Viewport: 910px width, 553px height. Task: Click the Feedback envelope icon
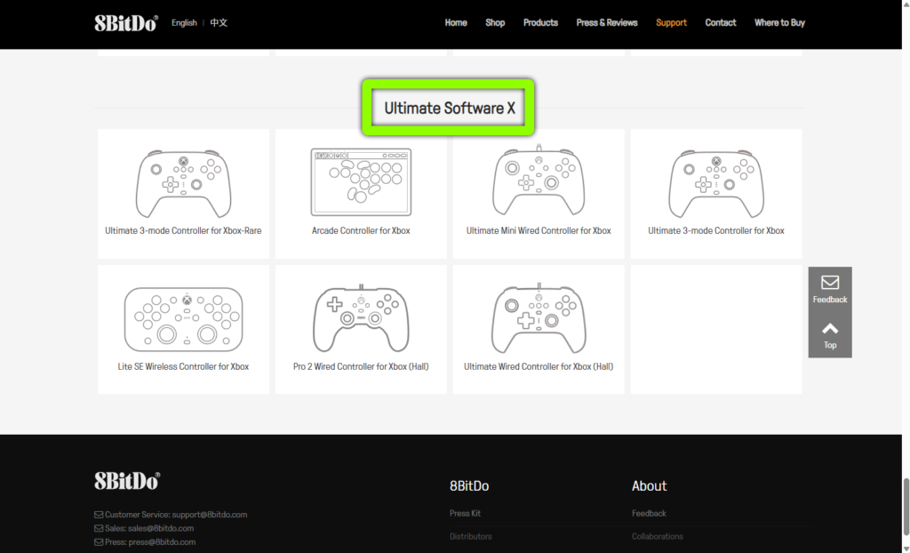pos(830,283)
